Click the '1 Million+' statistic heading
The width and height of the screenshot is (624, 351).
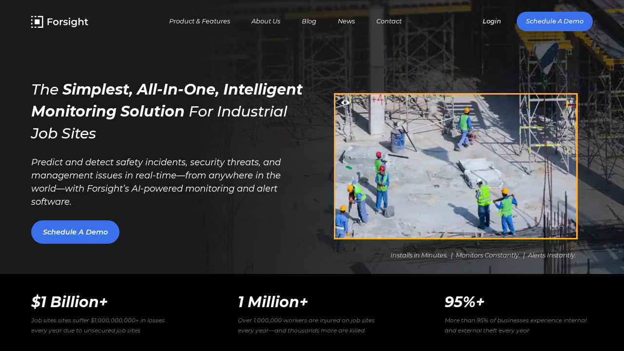tap(273, 301)
